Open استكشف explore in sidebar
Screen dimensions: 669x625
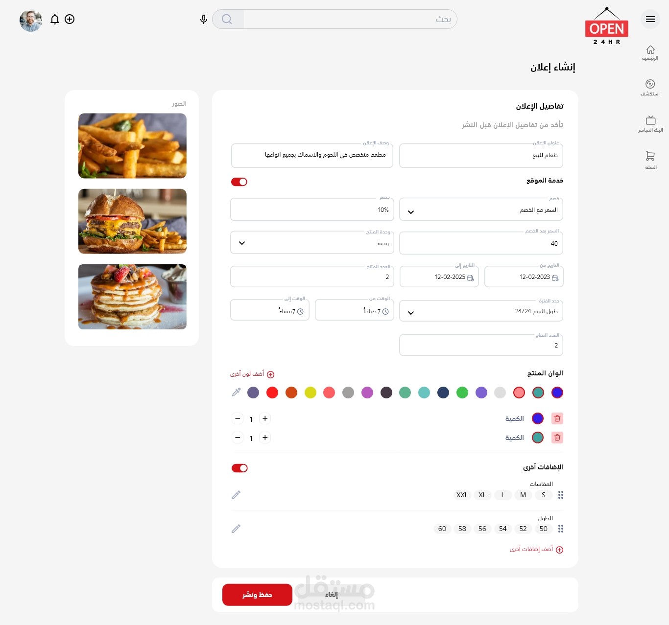coord(650,88)
